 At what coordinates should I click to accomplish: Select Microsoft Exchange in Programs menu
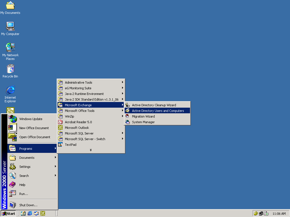tap(91, 105)
